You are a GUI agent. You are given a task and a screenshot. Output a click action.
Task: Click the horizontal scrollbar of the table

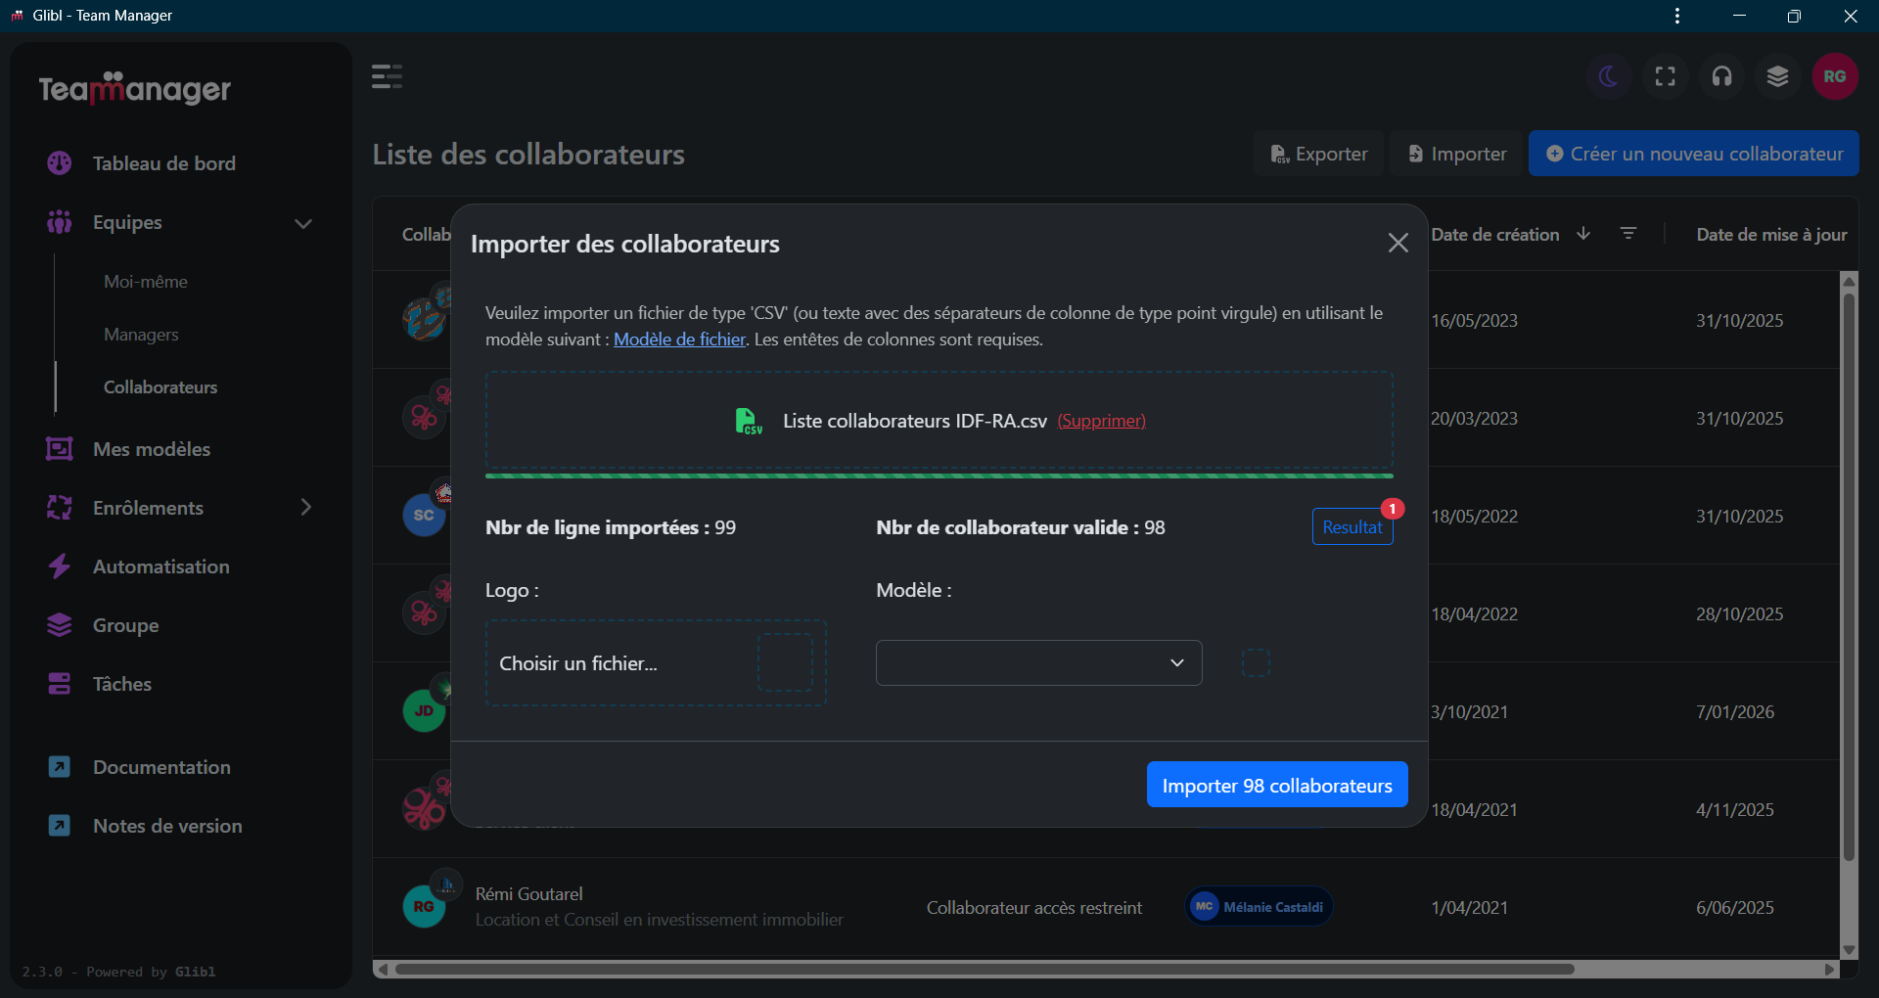984,970
